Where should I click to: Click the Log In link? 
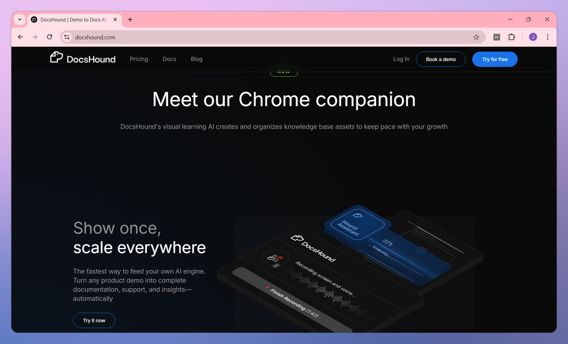click(x=401, y=59)
